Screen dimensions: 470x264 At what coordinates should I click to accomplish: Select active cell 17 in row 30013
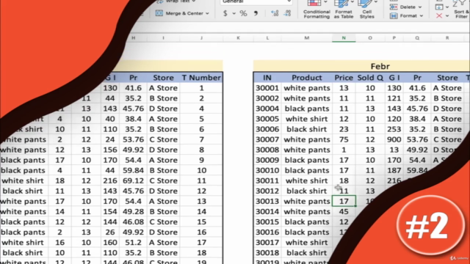[x=344, y=201]
